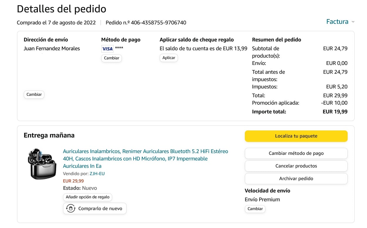Add a gift option to the item

click(87, 197)
